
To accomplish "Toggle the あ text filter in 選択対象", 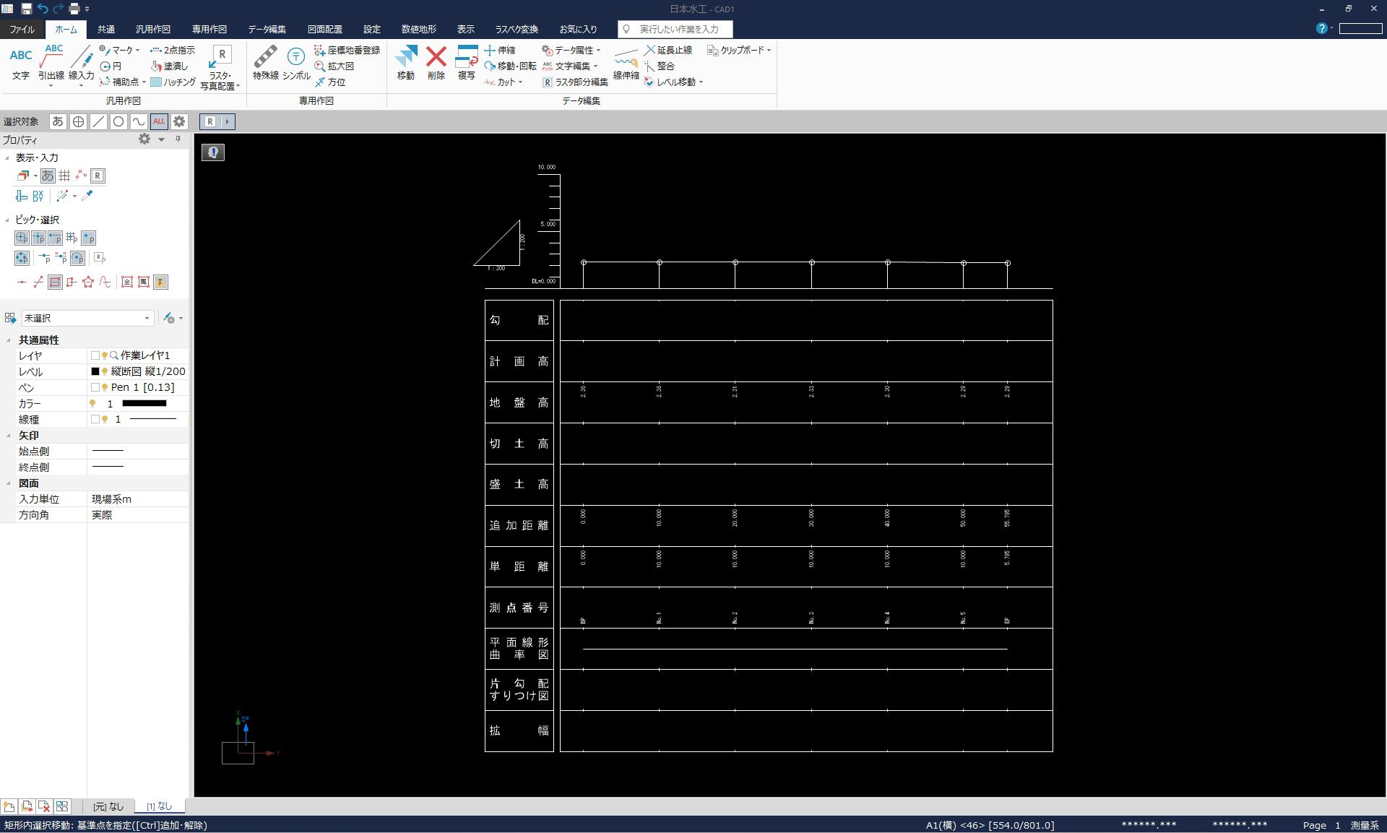I will coord(58,121).
